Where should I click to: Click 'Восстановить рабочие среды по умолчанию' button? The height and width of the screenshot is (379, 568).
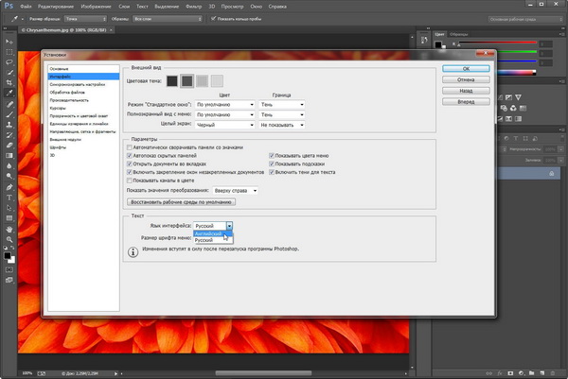pos(181,201)
